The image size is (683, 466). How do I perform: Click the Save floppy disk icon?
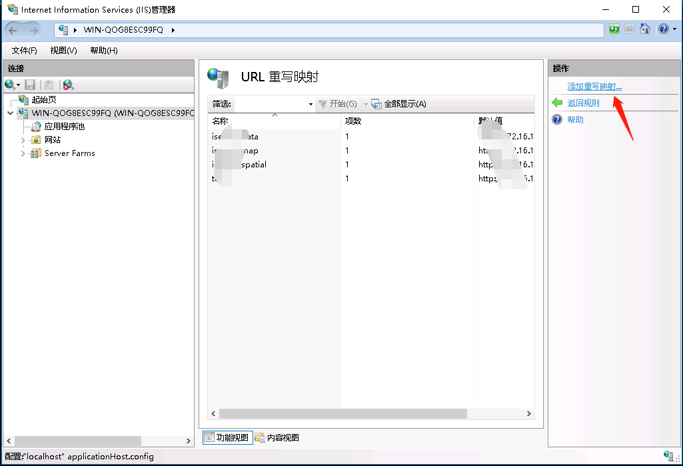(30, 85)
